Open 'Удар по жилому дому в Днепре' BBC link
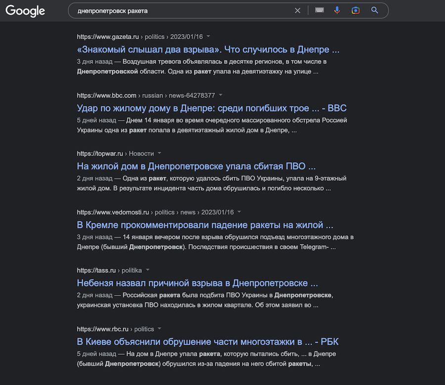The image size is (445, 385). click(212, 108)
